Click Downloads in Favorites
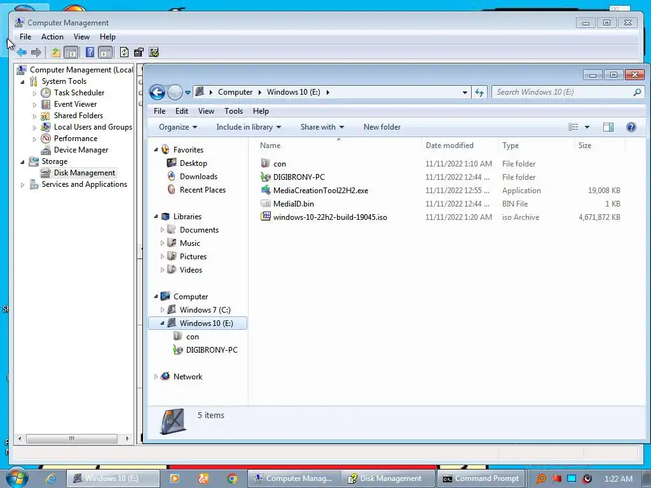 pyautogui.click(x=198, y=177)
